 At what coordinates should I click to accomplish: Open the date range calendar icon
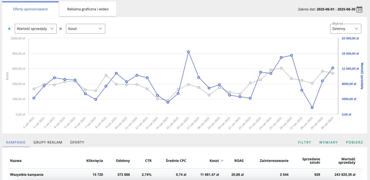(x=359, y=9)
